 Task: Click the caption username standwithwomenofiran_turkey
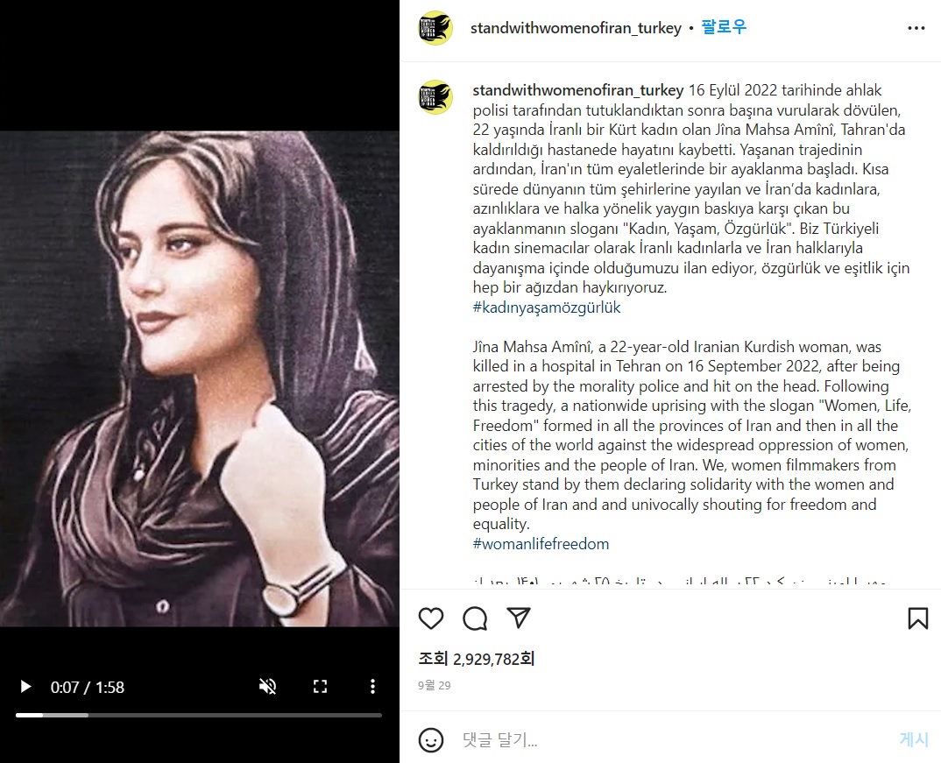pyautogui.click(x=578, y=90)
